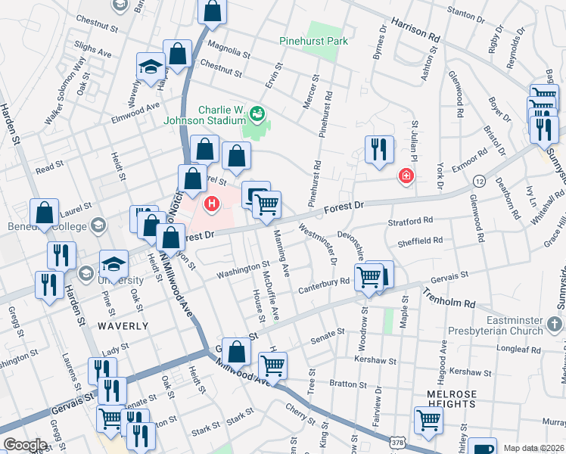Select the Charlie W. Johnson Stadium label
The width and height of the screenshot is (566, 454).
[x=204, y=115]
